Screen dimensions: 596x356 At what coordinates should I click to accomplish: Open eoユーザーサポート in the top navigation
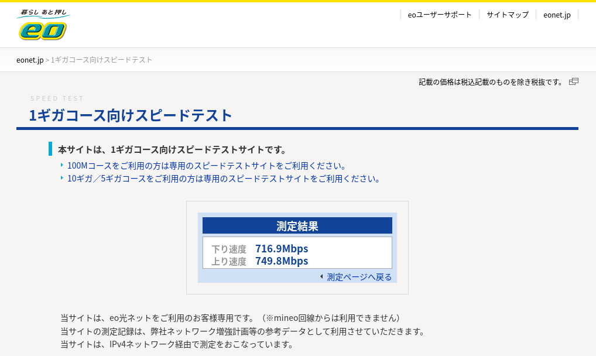tap(440, 15)
